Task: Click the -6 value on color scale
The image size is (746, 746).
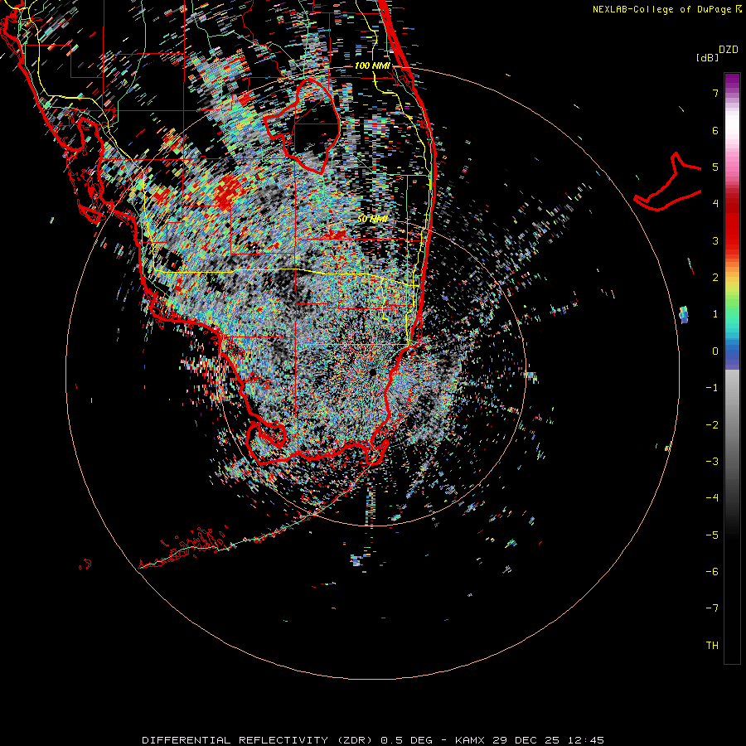Action: [x=712, y=572]
